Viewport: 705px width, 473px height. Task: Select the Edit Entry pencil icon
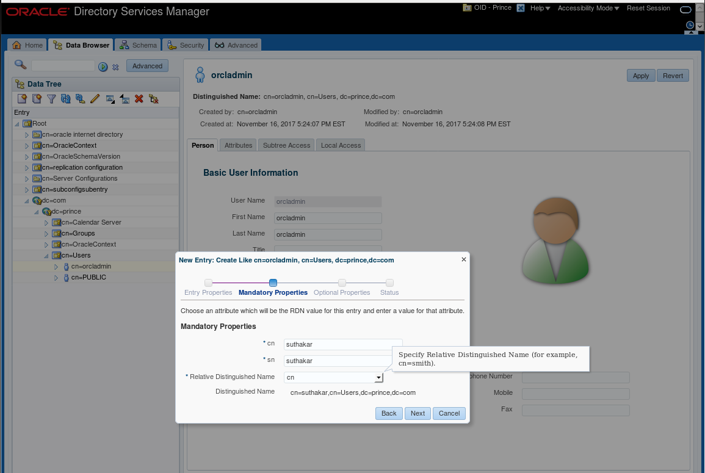click(95, 98)
